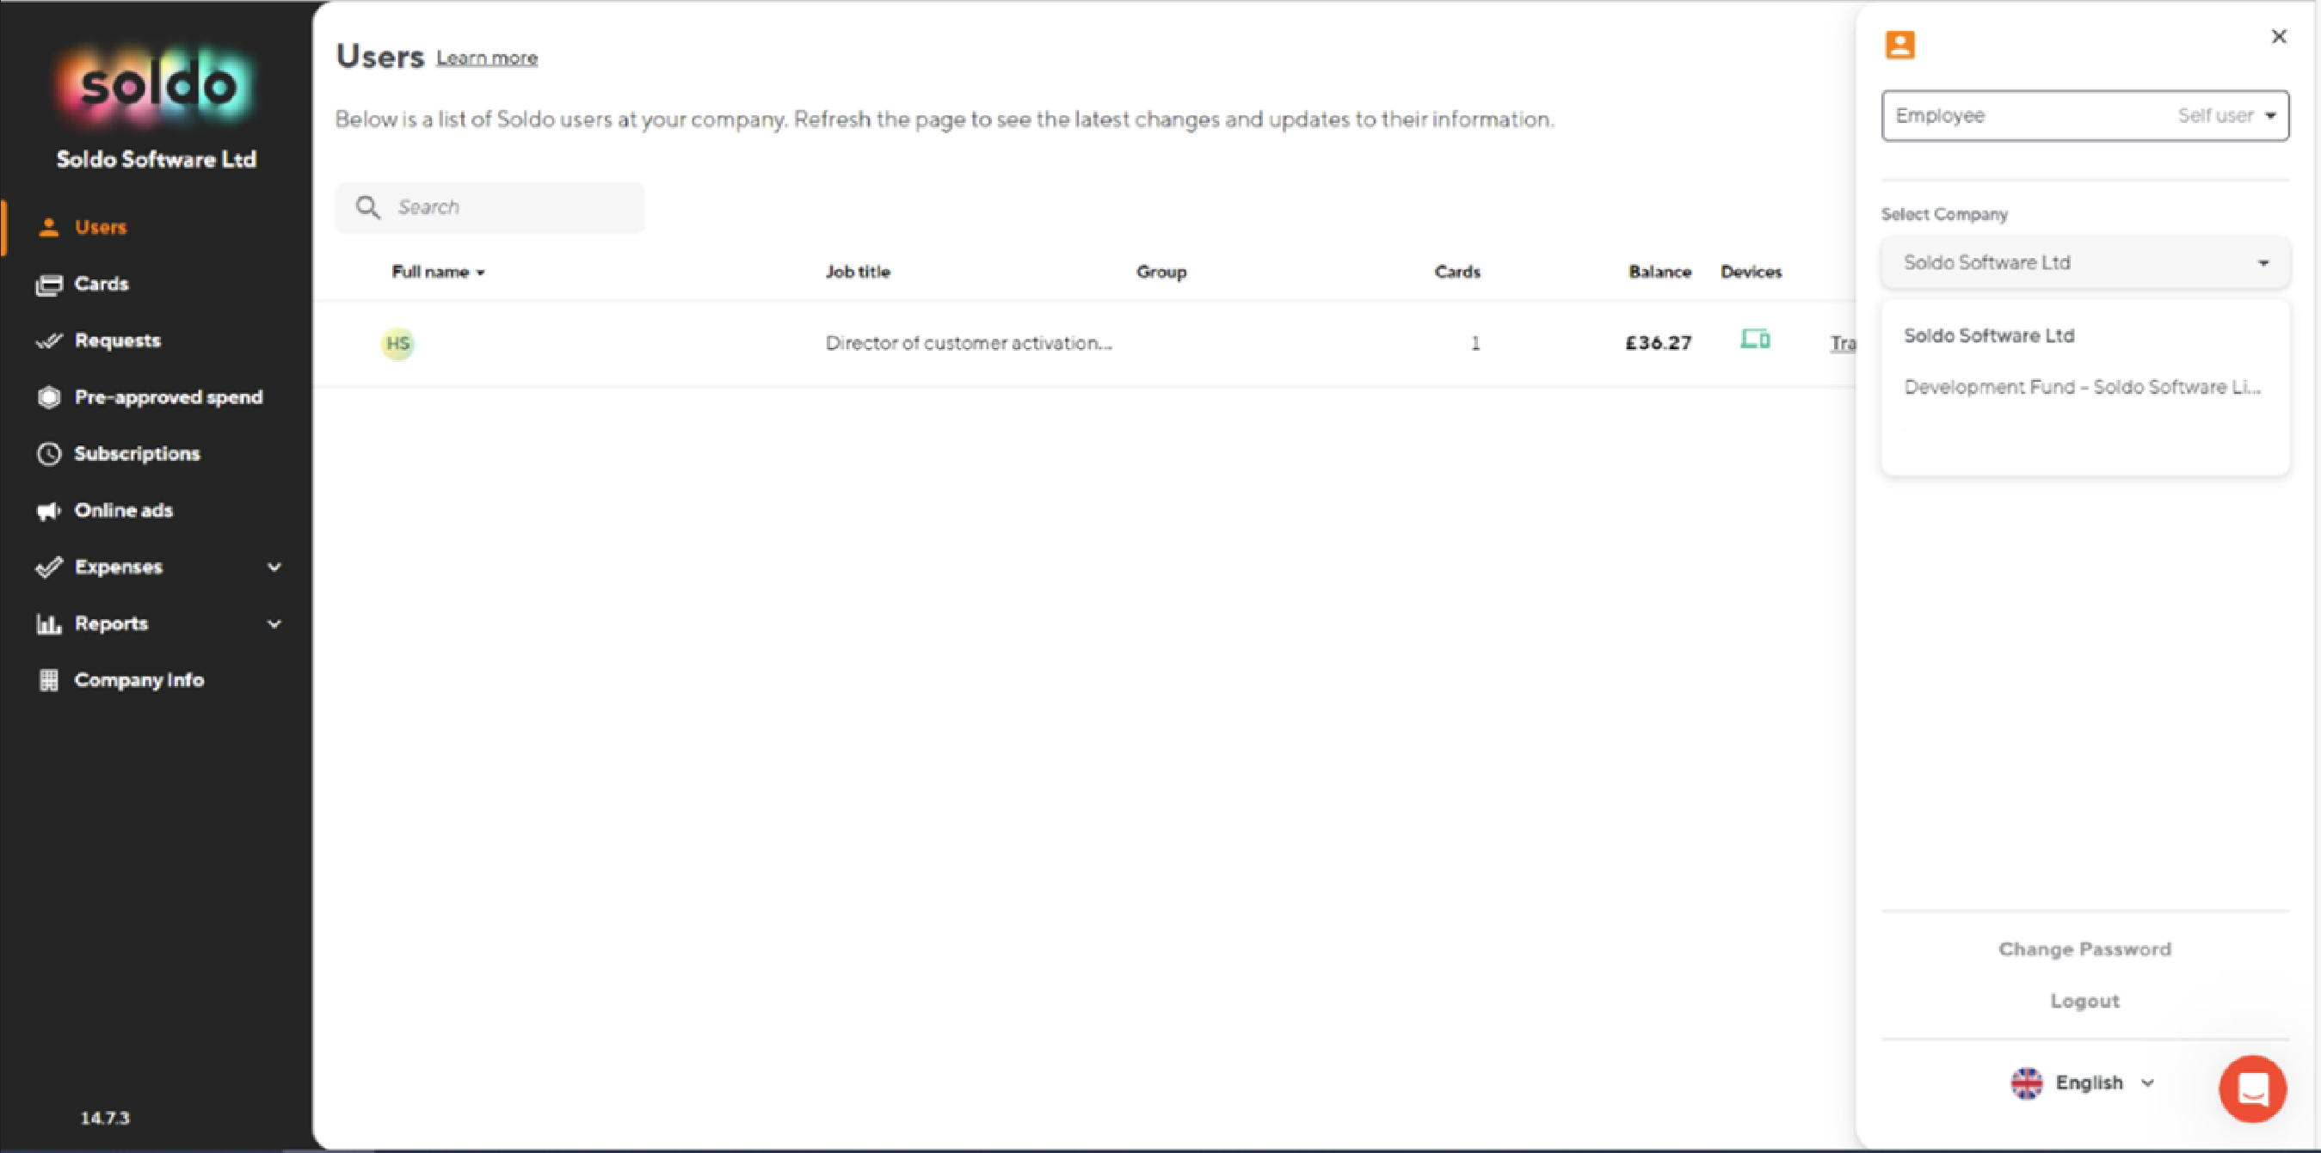Click Change Password
Viewport: 2321px width, 1153px height.
[2084, 949]
